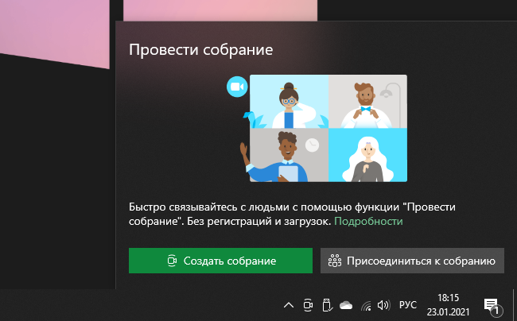Viewport: 517px width, 321px height.
Task: Click the "Провести собрание" heading
Action: click(x=200, y=50)
